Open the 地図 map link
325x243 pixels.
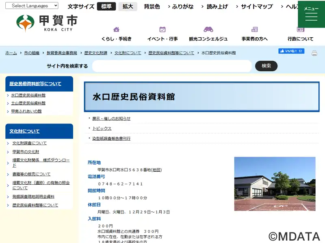156,170
